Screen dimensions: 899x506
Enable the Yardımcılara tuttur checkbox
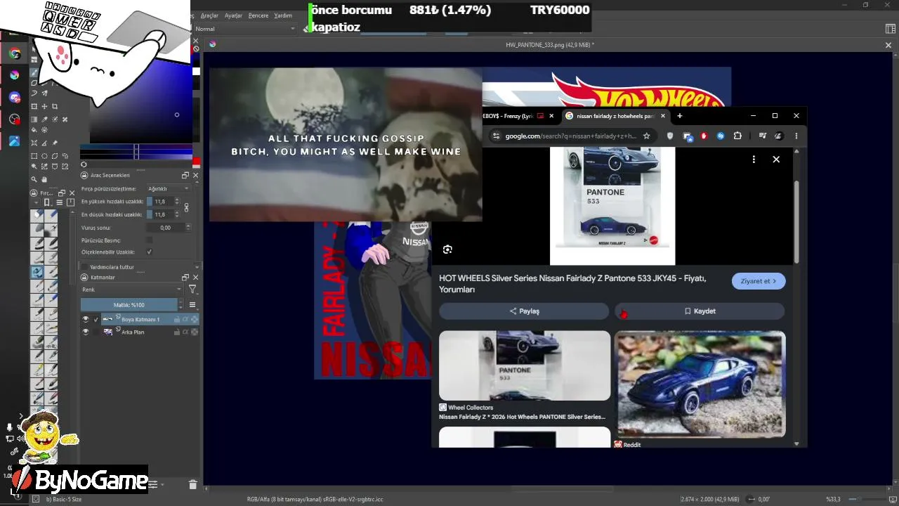pyautogui.click(x=85, y=267)
